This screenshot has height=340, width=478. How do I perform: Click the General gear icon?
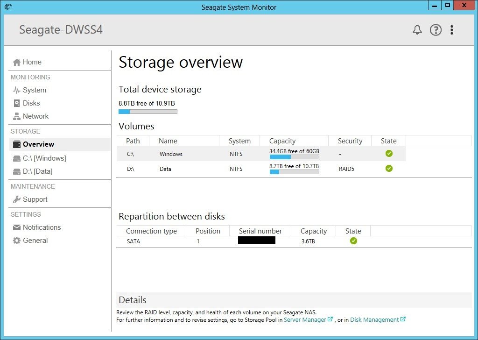coord(17,241)
